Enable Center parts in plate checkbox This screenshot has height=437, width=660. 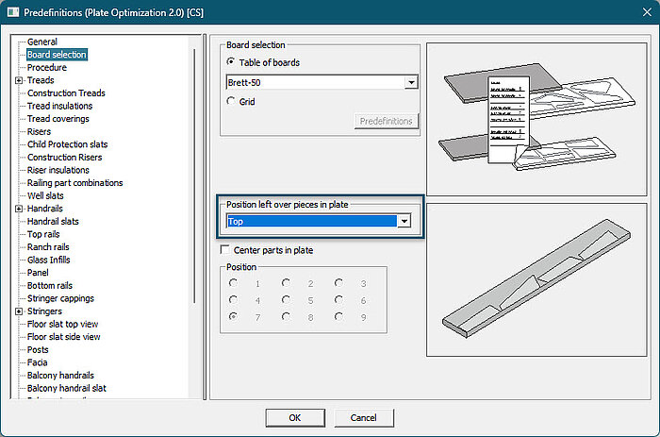tap(224, 250)
